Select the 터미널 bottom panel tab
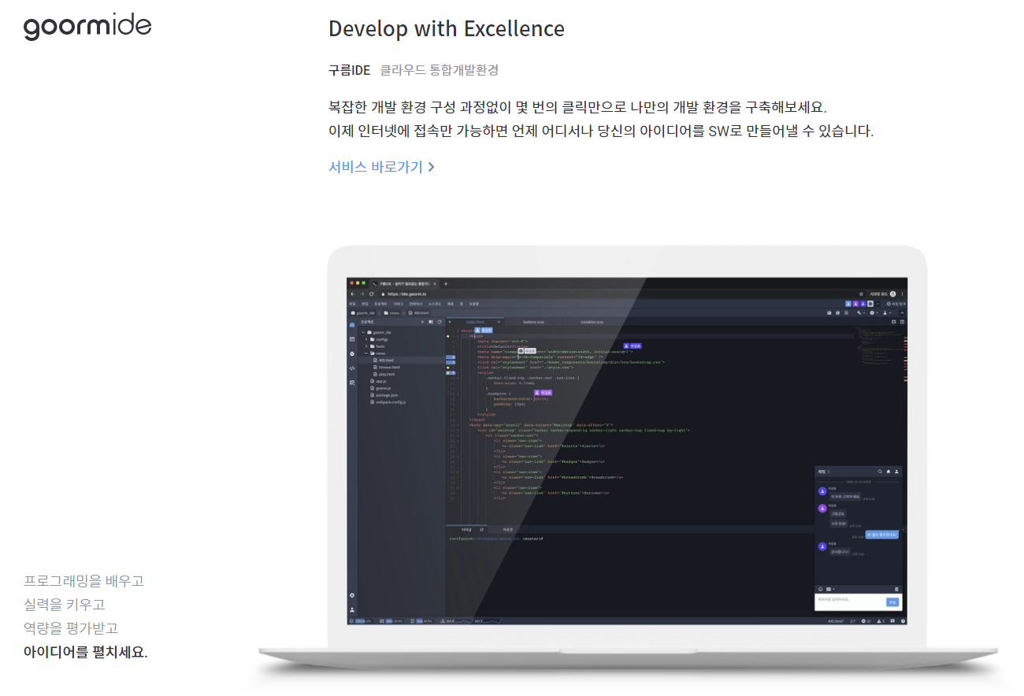 [x=466, y=530]
